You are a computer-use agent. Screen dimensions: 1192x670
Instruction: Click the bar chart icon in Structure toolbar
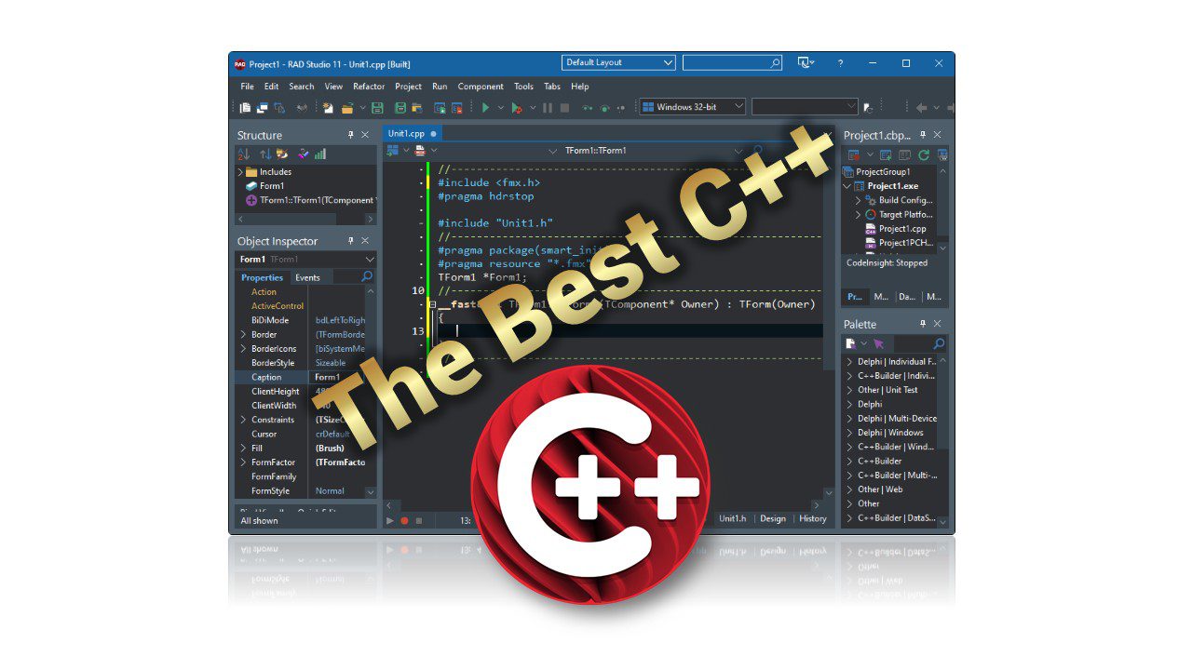319,154
